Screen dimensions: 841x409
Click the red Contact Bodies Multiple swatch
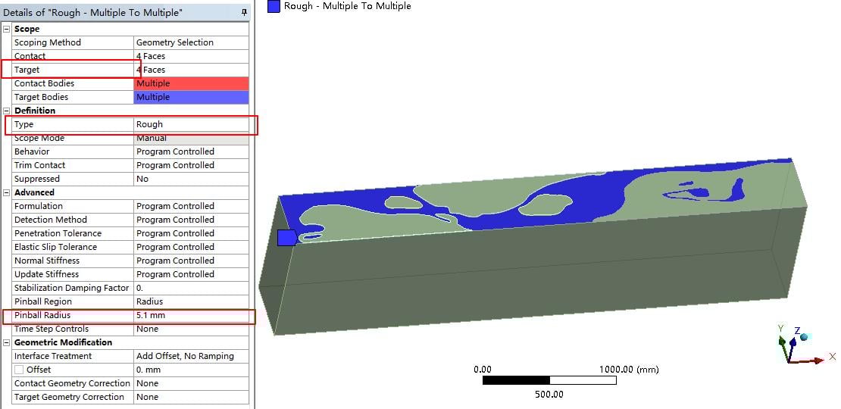pos(191,83)
